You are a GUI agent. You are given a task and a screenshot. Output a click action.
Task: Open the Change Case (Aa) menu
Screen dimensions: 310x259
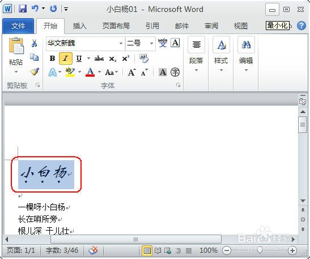click(112, 72)
